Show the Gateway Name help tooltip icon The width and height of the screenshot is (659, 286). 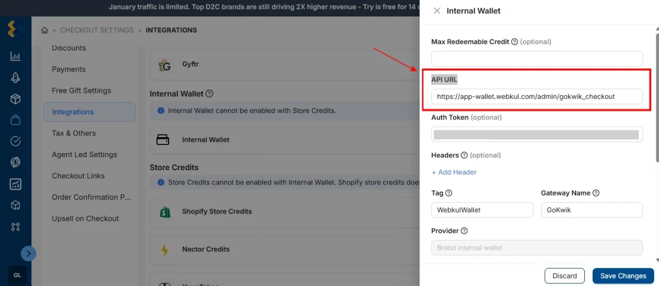[596, 193]
